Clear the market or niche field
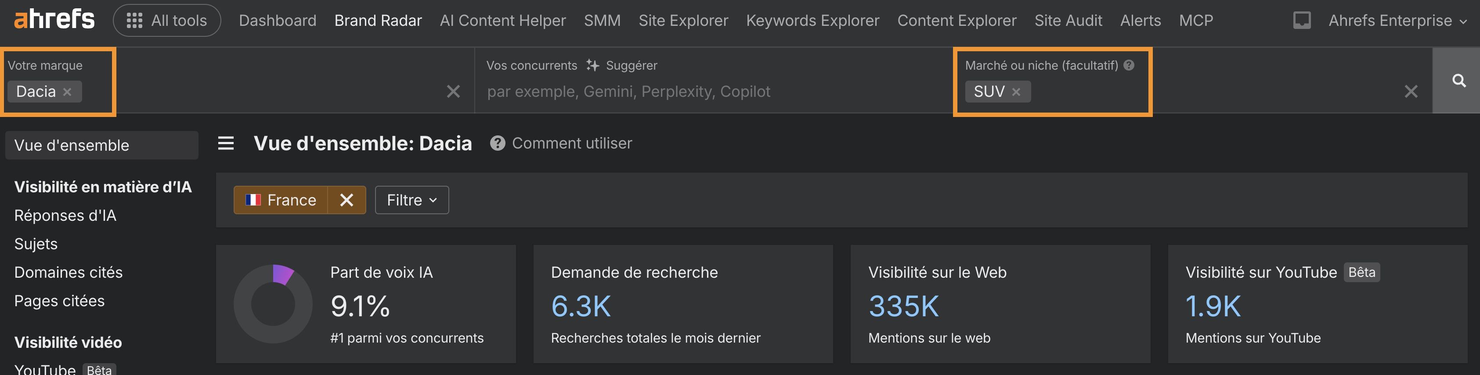The height and width of the screenshot is (375, 1480). pyautogui.click(x=1411, y=92)
